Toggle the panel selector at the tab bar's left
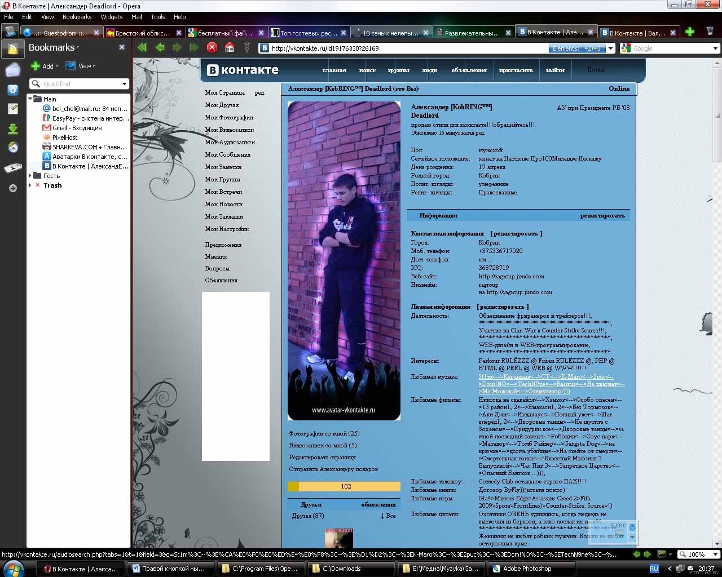The image size is (722, 577). [x=9, y=32]
